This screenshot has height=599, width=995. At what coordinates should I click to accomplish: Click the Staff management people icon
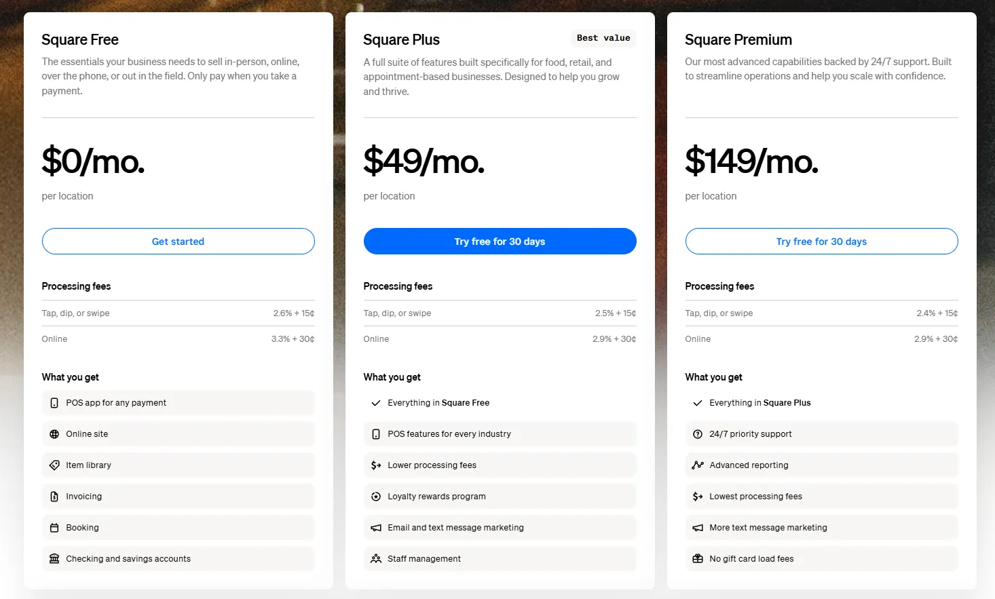376,558
